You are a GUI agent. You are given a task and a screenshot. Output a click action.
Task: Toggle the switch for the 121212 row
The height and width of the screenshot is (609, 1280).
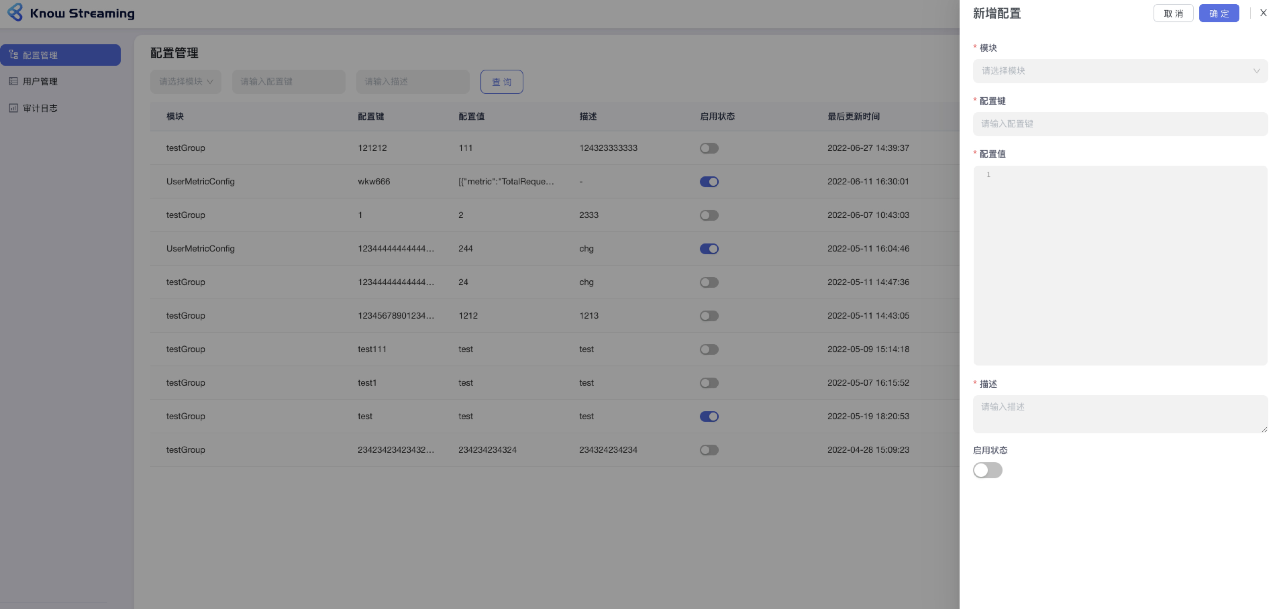[x=709, y=148]
